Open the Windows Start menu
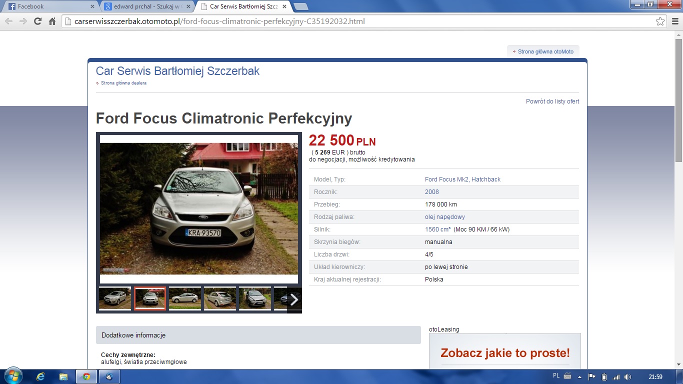The image size is (683, 384). (x=12, y=376)
